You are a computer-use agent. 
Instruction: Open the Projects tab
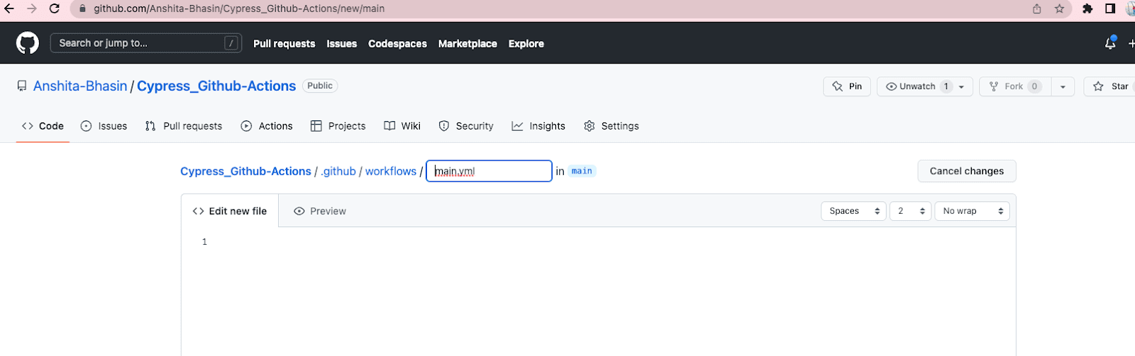pyautogui.click(x=338, y=126)
